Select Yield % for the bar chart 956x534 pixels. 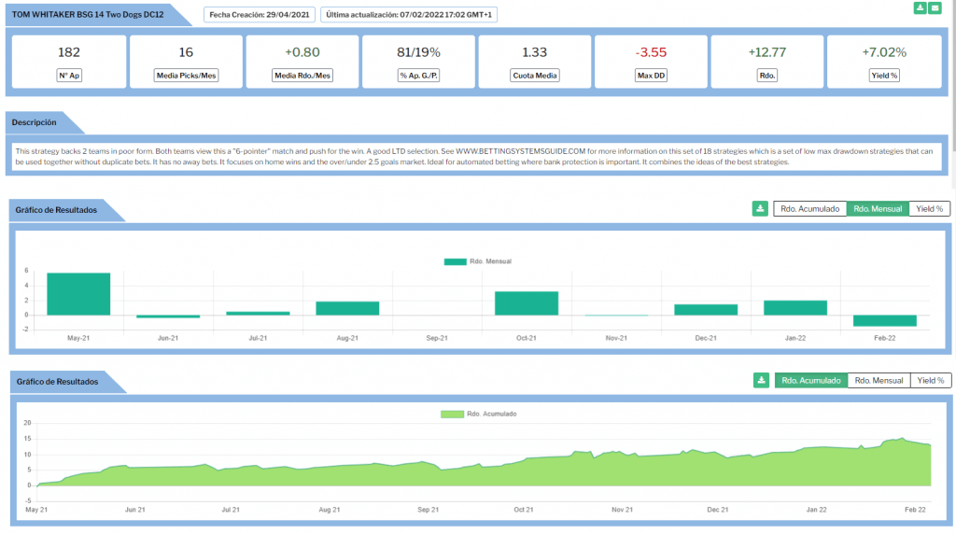[x=930, y=208]
